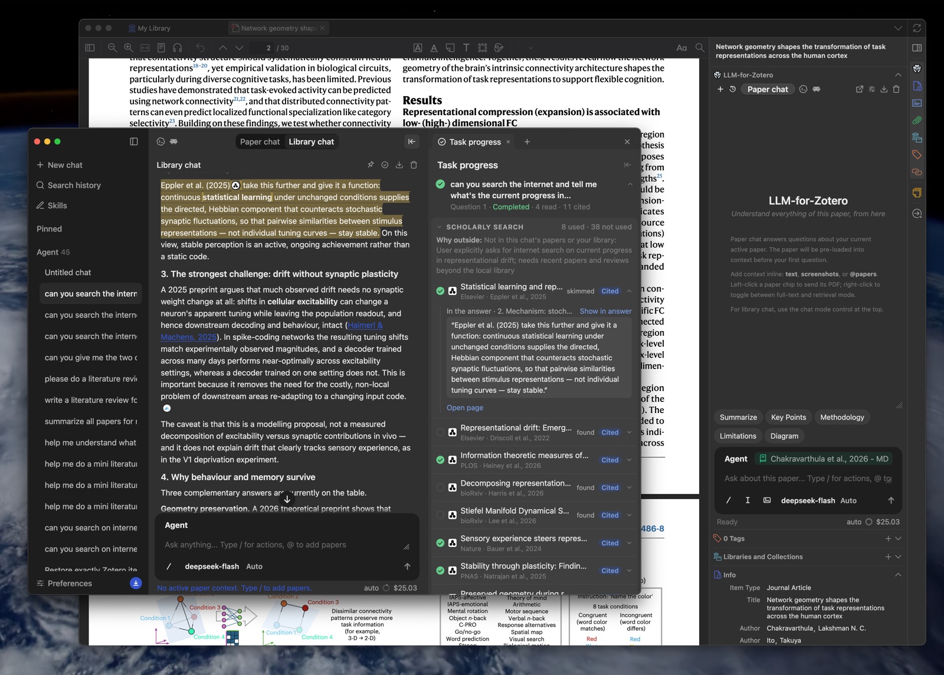Open the appearance Aa settings in the reader

[681, 48]
